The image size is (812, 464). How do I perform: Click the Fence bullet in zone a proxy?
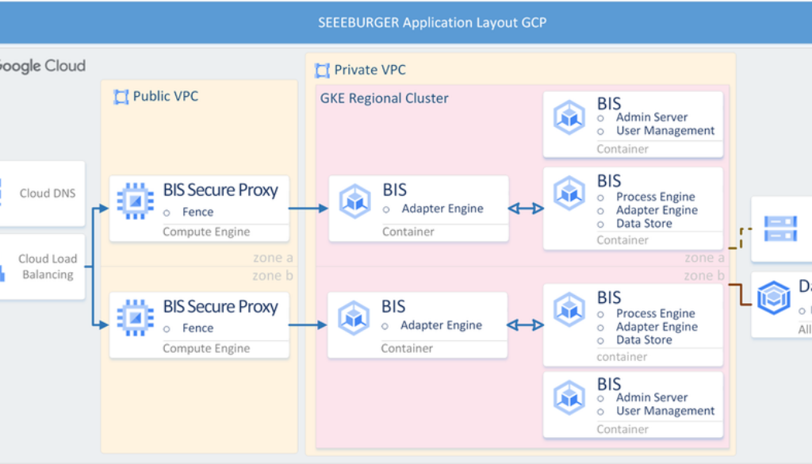tap(197, 212)
